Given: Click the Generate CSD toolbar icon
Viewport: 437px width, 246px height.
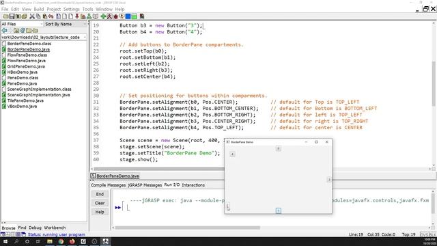Looking at the screenshot, I should point(58,16).
